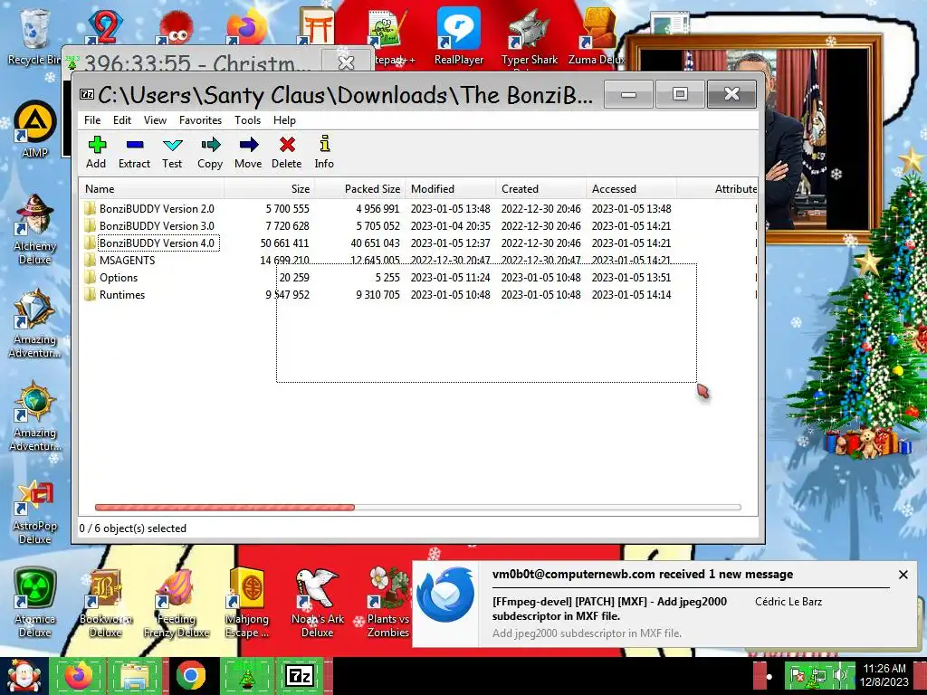
Task: Open the AIMP desktop shortcut
Action: 35,130
